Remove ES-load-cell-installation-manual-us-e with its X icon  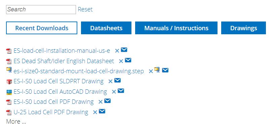(x=117, y=51)
